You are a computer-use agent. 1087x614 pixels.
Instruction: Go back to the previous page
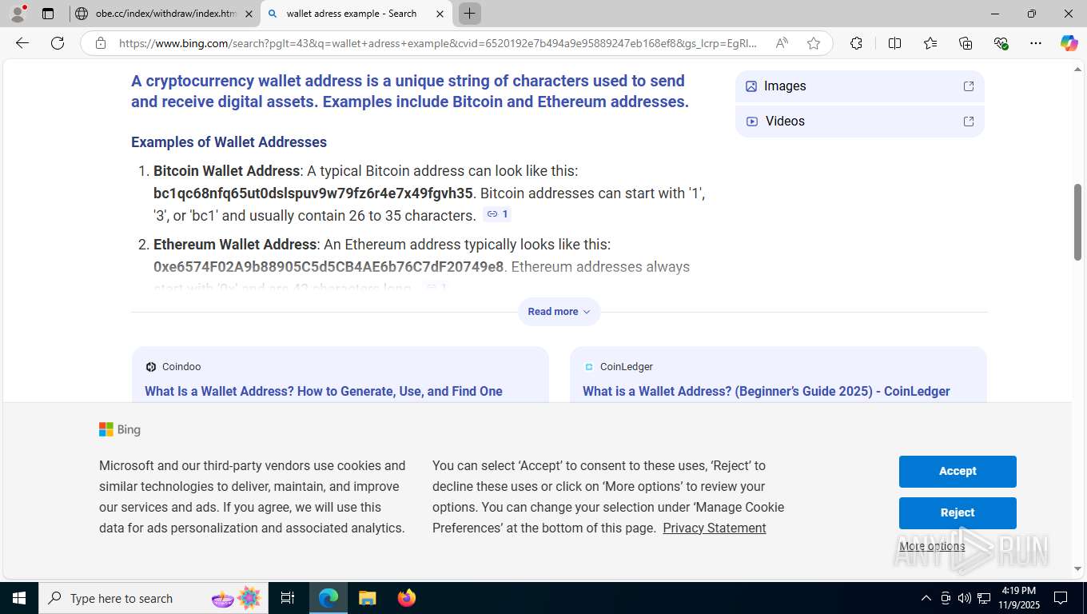coord(22,43)
